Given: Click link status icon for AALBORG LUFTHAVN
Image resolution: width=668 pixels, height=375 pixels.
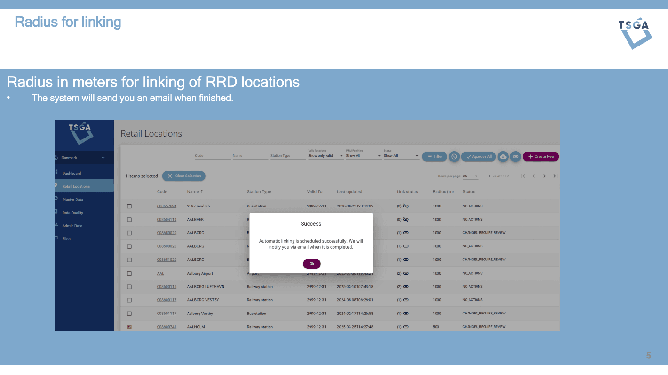Looking at the screenshot, I should 406,286.
